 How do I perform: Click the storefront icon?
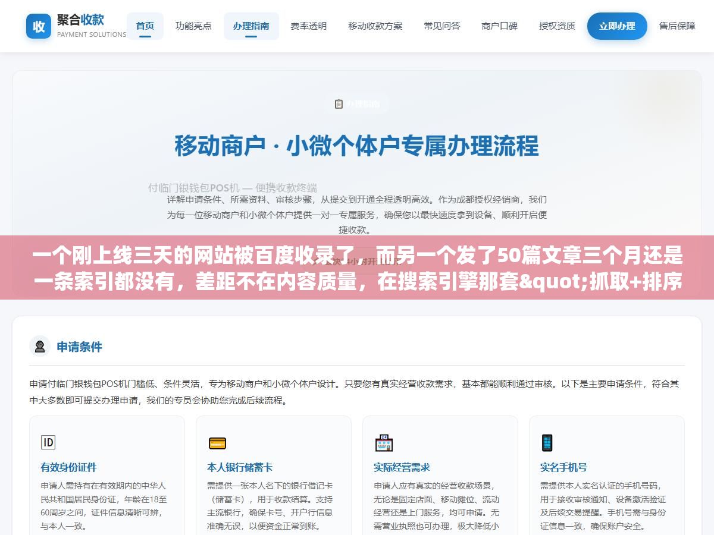click(x=384, y=443)
